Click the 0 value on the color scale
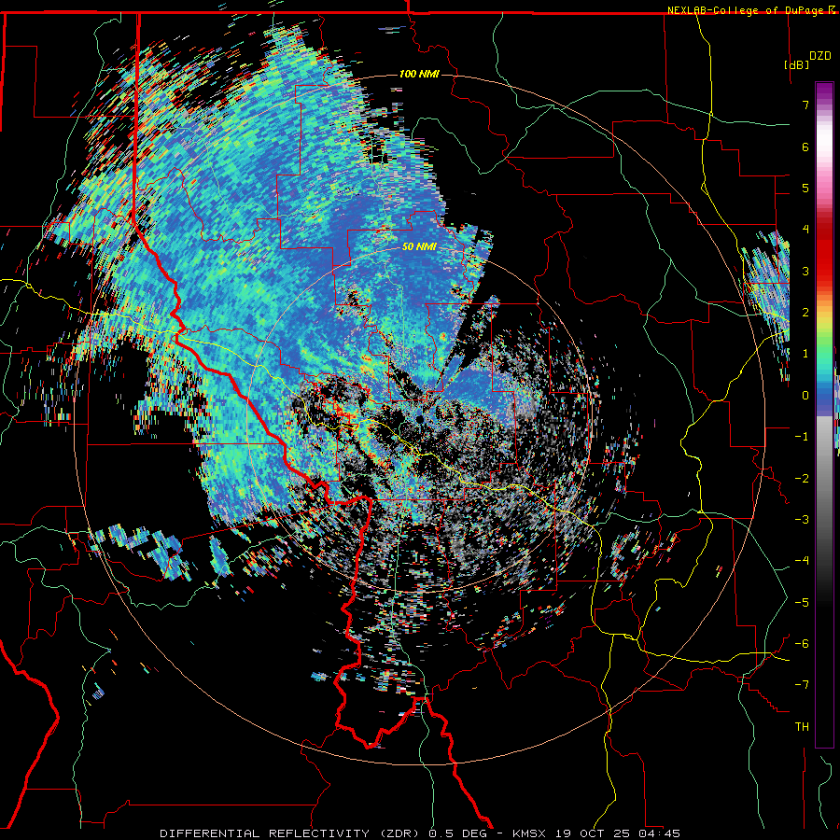Viewport: 840px width, 840px height. point(805,396)
